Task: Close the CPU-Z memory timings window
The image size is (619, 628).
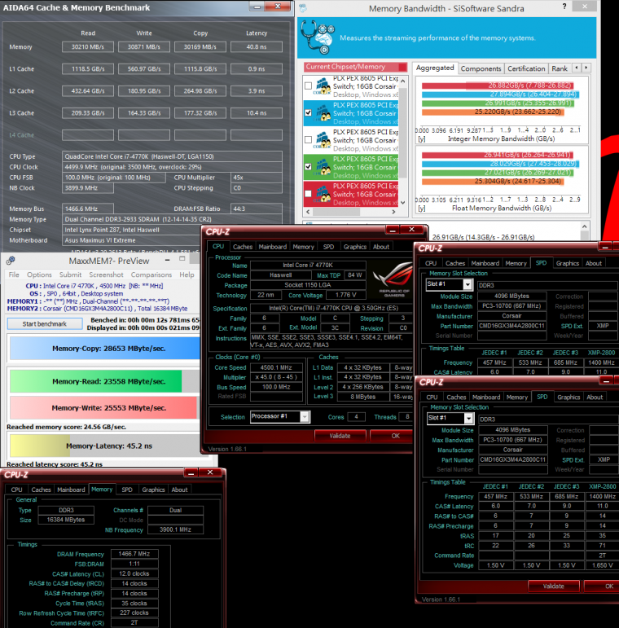Action: (x=210, y=472)
